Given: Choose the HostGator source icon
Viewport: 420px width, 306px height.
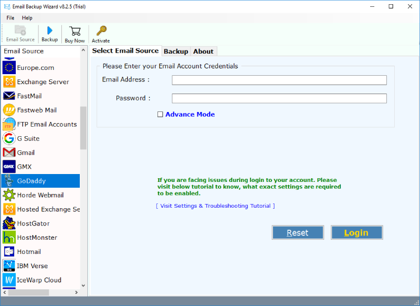Looking at the screenshot, I should [x=9, y=223].
